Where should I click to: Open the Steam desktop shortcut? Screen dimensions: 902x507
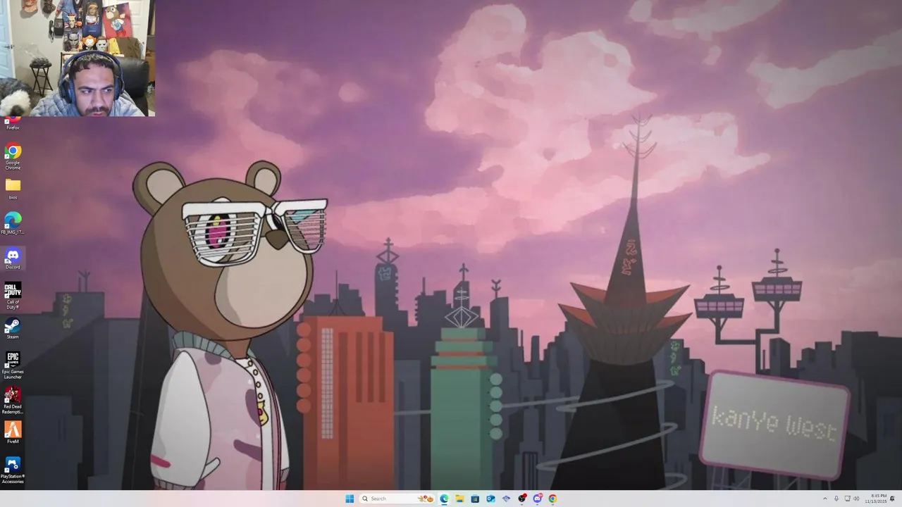(13, 329)
